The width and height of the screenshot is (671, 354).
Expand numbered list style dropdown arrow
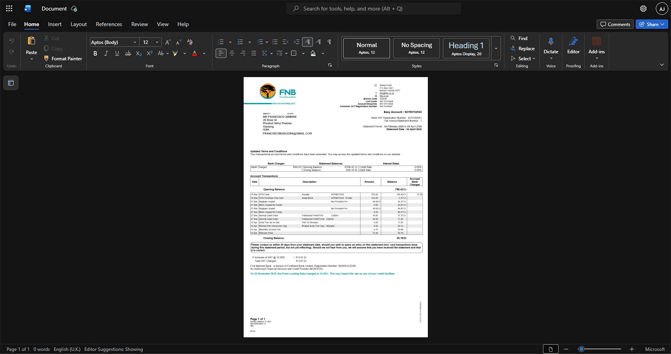[x=250, y=42]
